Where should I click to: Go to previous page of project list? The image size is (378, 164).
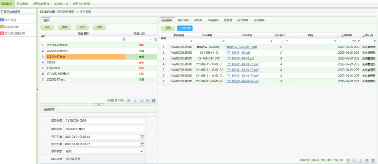(x=135, y=101)
